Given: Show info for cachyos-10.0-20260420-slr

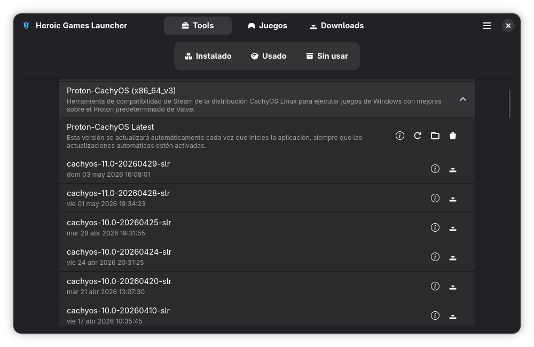Looking at the screenshot, I should [x=435, y=286].
